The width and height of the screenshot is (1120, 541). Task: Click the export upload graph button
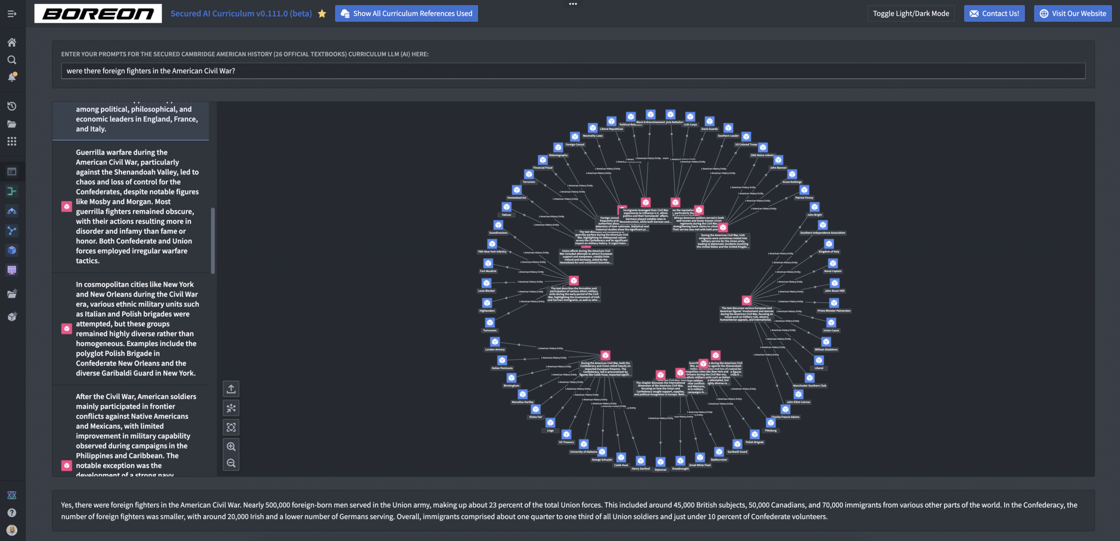231,388
